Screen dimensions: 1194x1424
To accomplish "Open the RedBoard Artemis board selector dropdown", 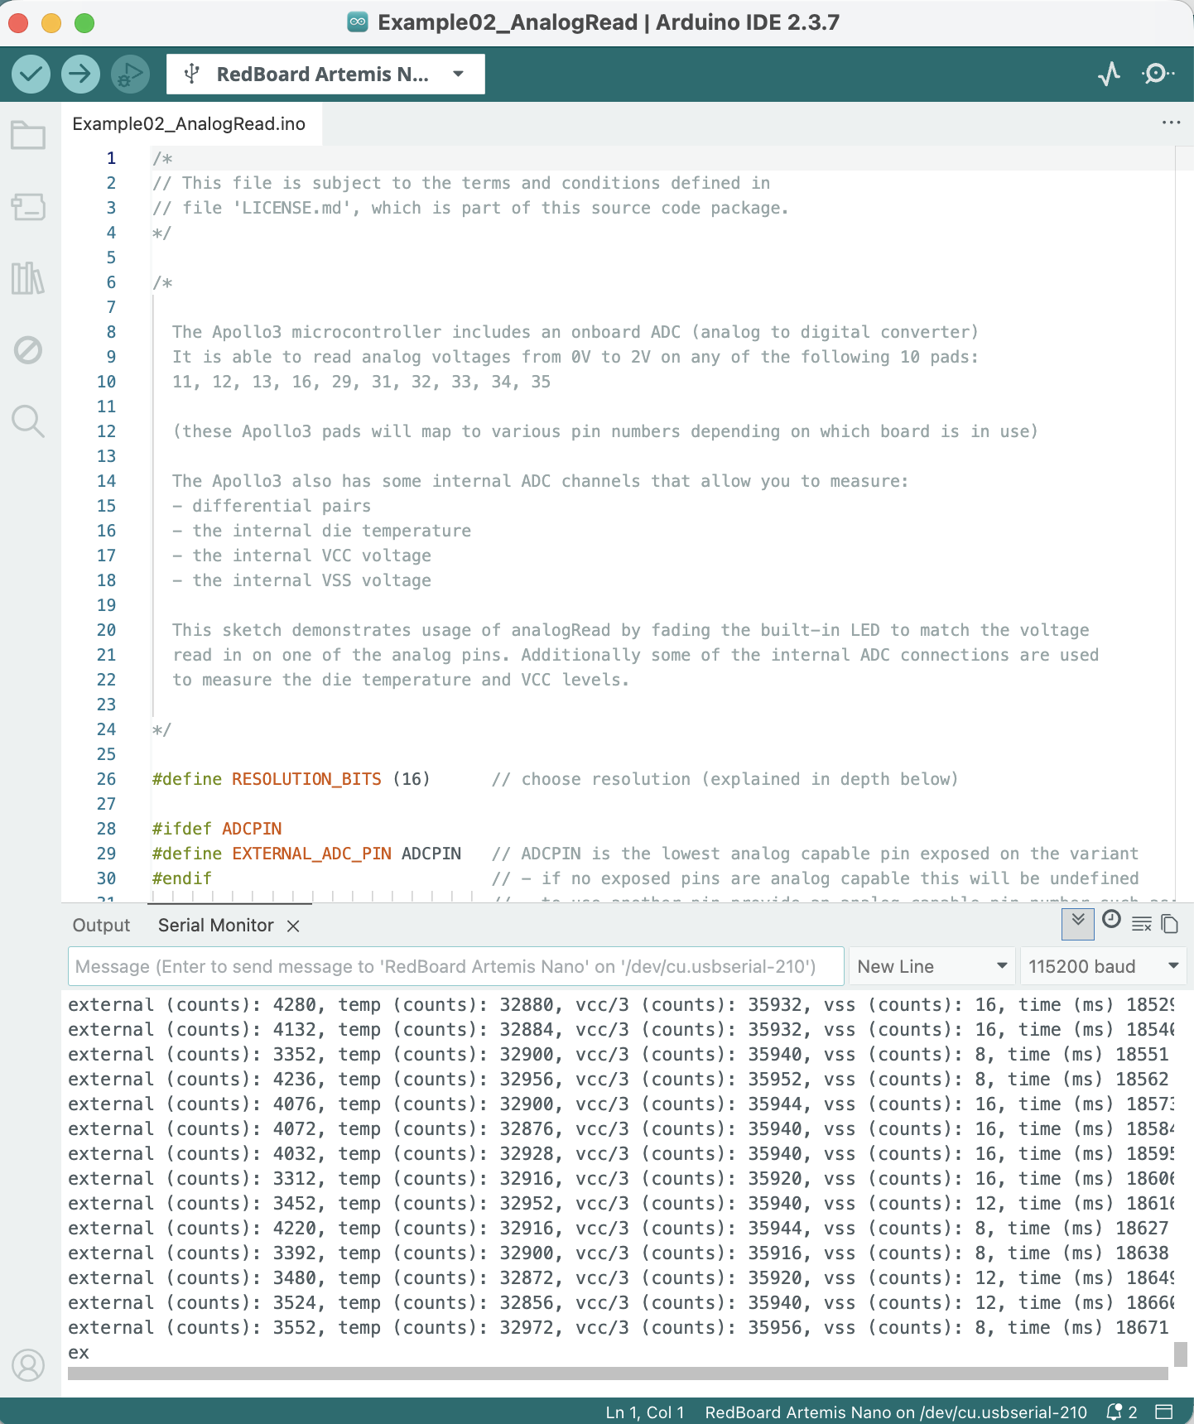I will 325,75.
